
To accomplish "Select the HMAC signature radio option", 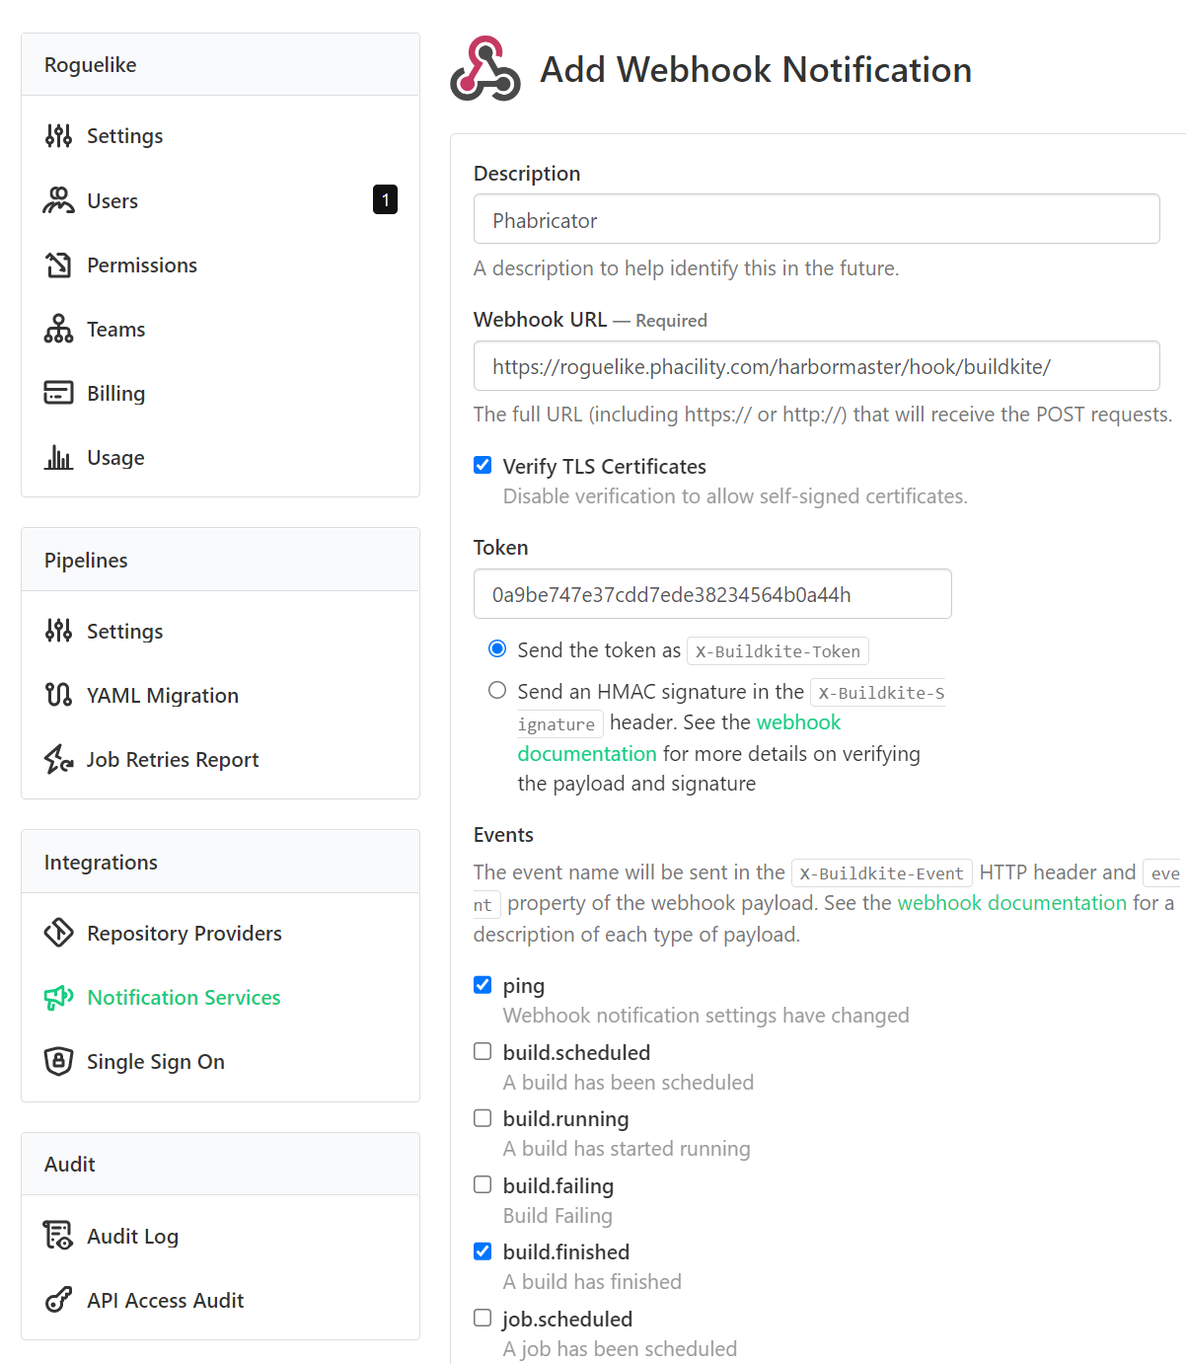I will click(497, 690).
